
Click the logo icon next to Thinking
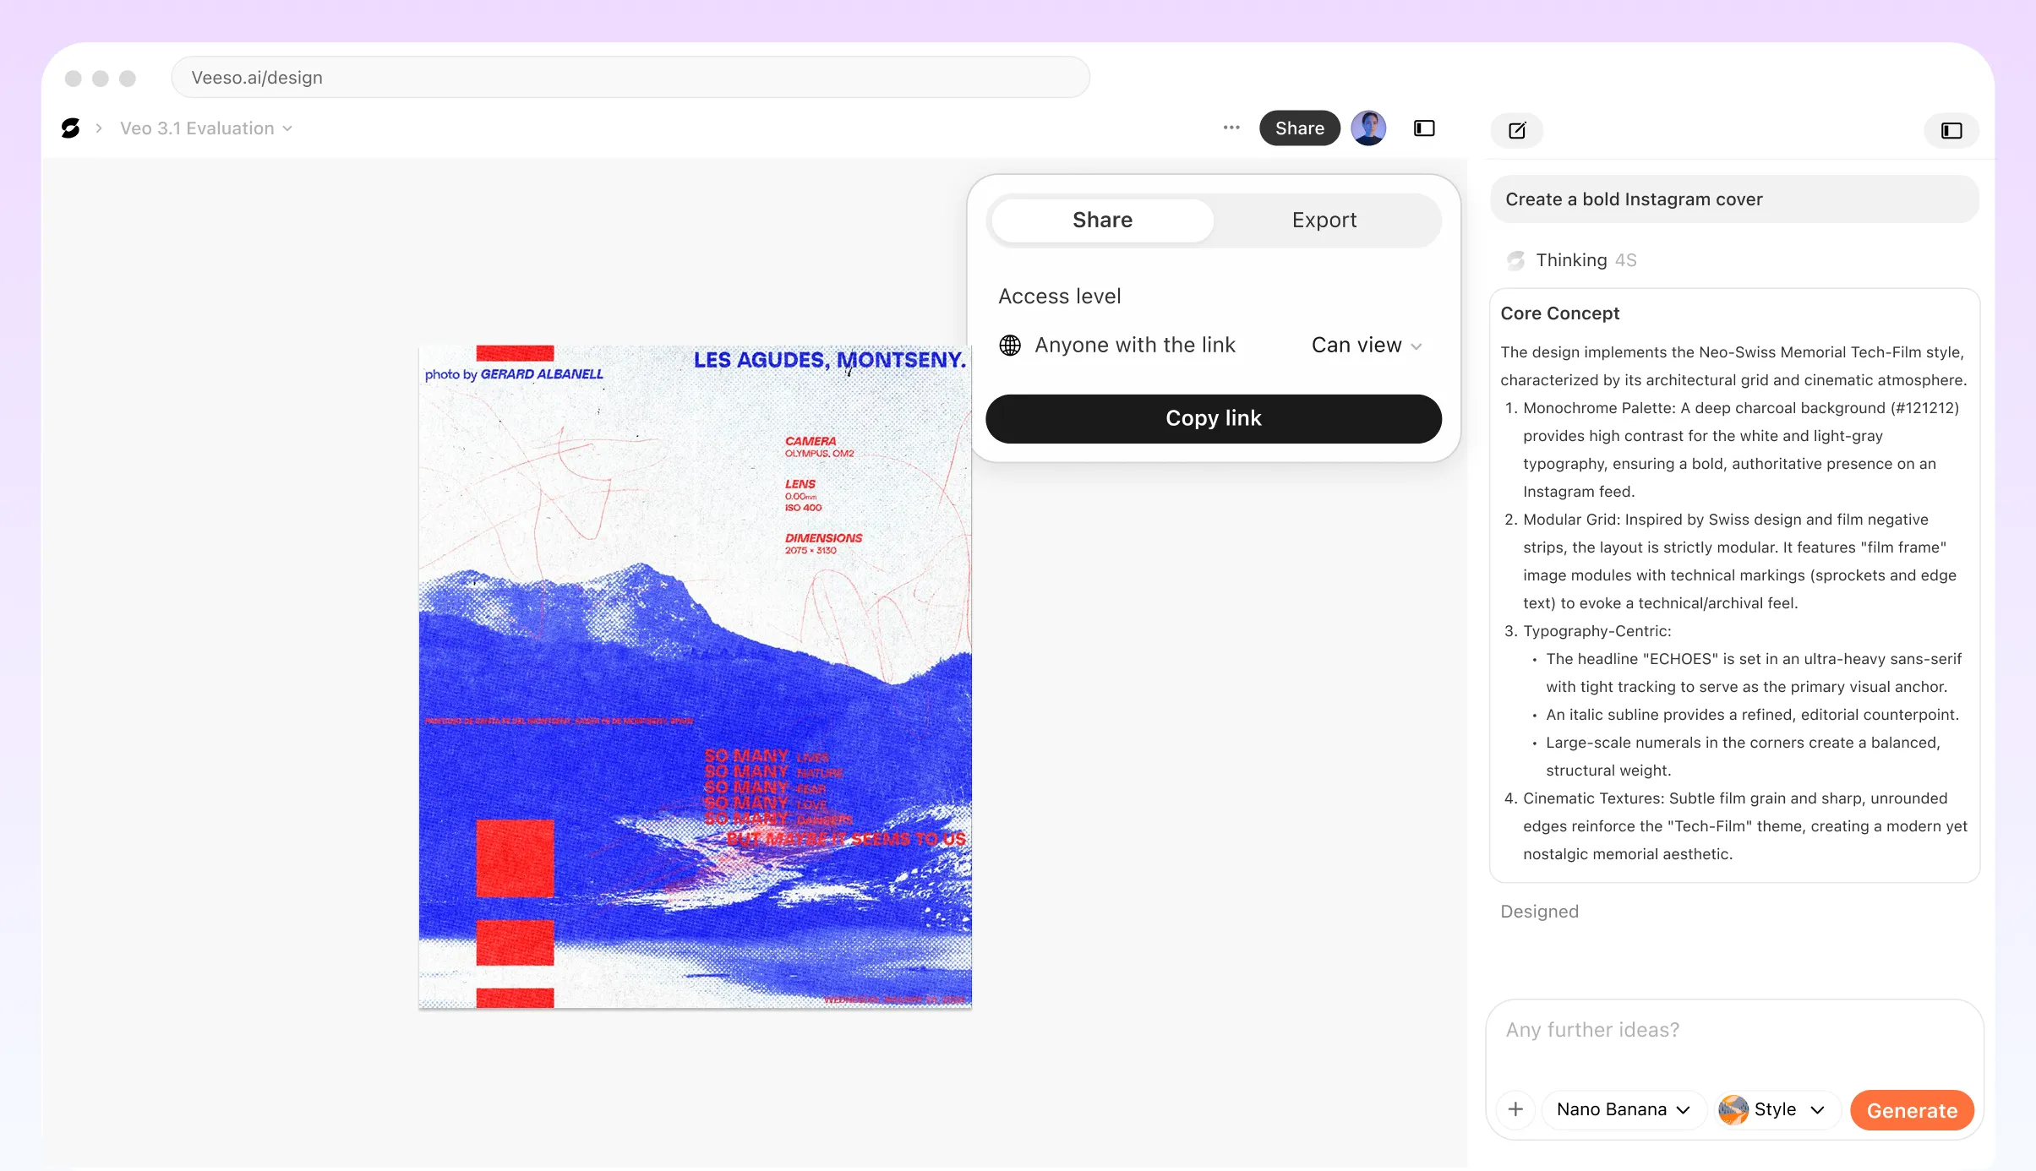click(x=1515, y=260)
